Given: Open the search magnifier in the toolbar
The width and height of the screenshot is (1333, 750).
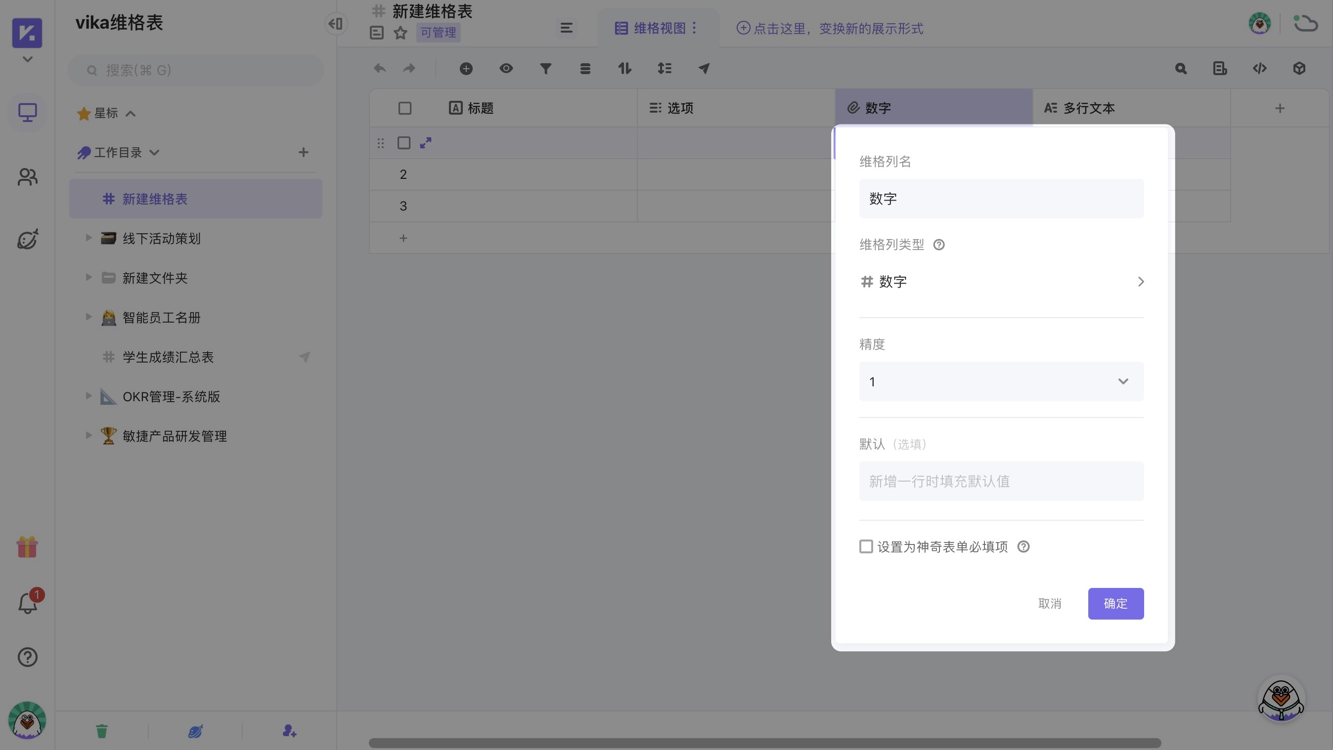Looking at the screenshot, I should point(1180,68).
